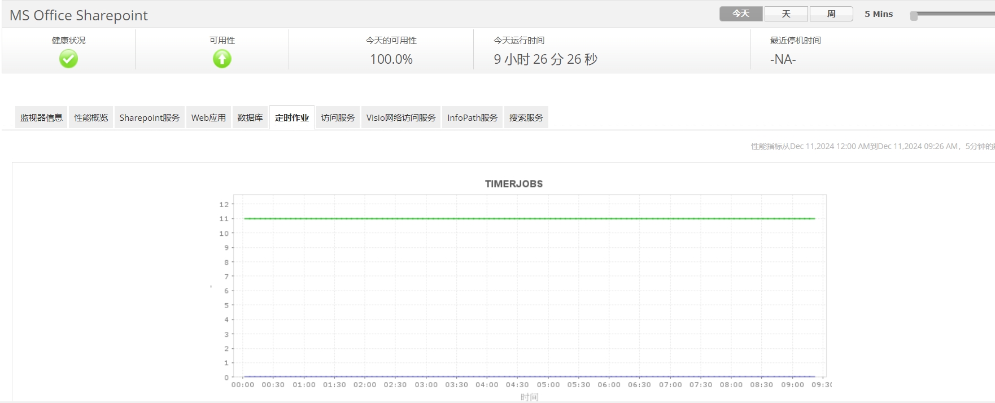
Task: Click the 今天运行时间 label
Action: (x=519, y=40)
